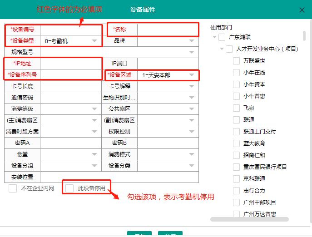Screen dimensions: 312x237
Task: Click the 设备序列号 input box
Action: [70, 75]
